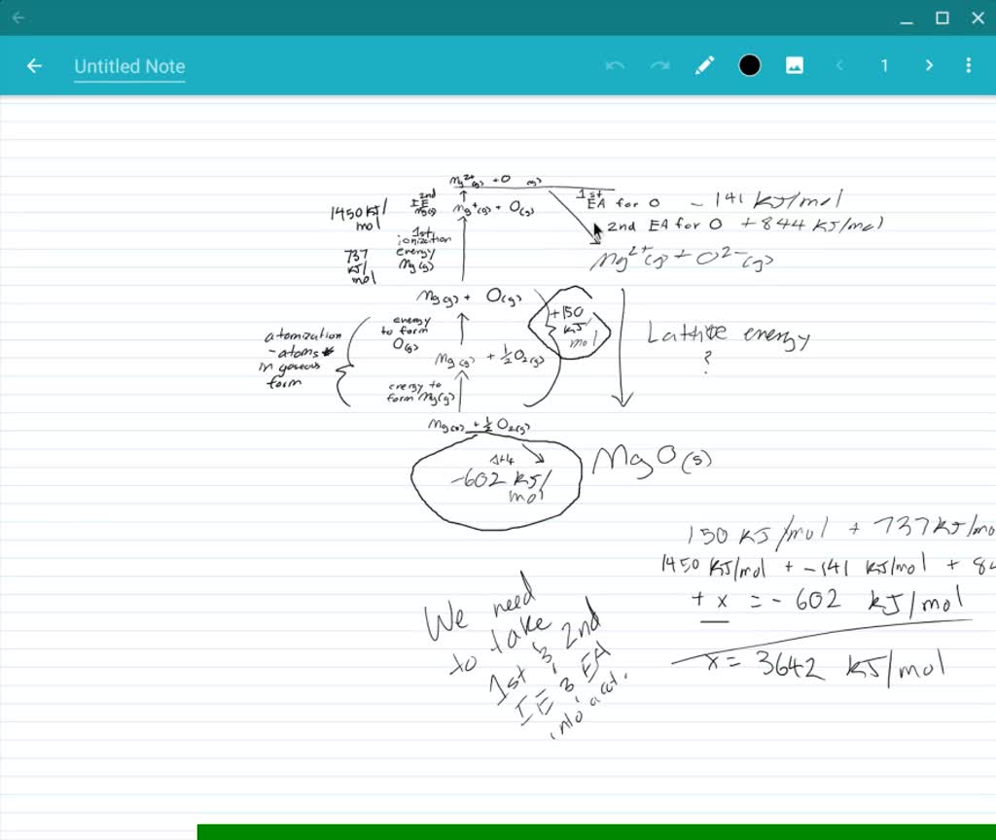996x840 pixels.
Task: Redo the last undone action
Action: 660,65
